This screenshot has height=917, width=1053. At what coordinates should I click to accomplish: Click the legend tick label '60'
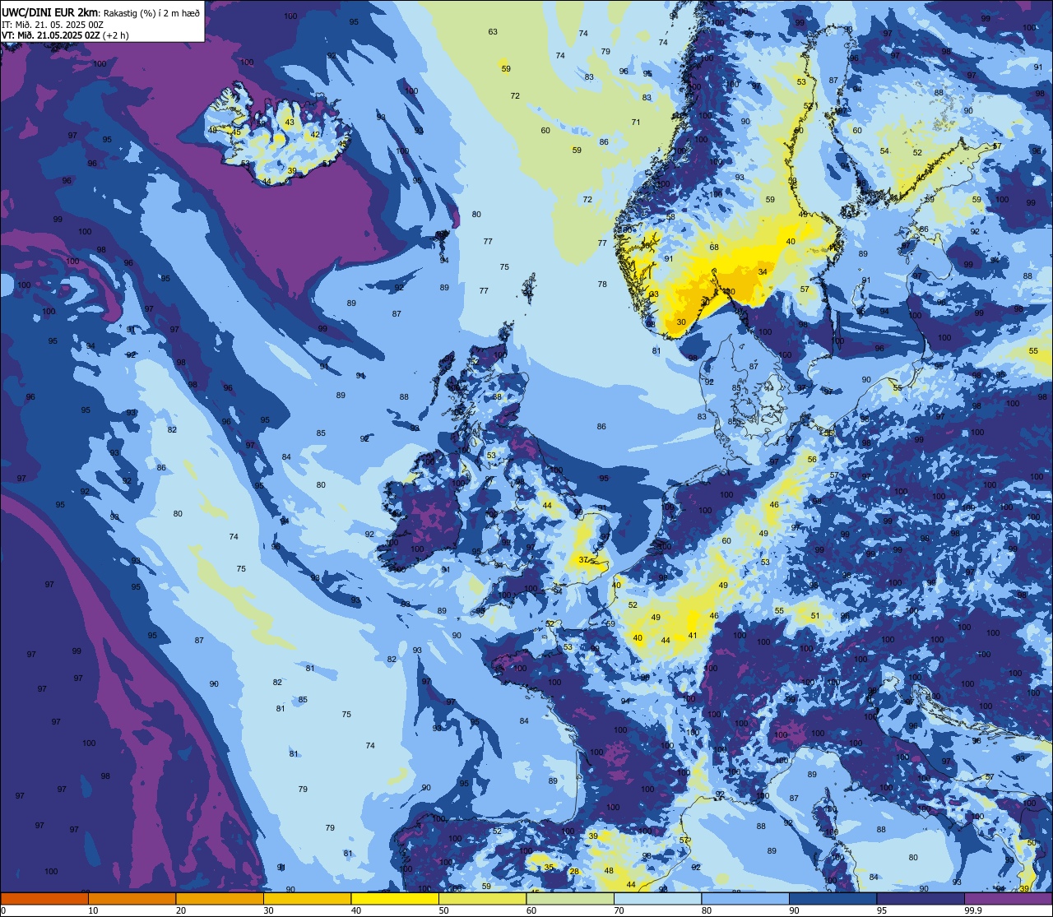click(531, 910)
